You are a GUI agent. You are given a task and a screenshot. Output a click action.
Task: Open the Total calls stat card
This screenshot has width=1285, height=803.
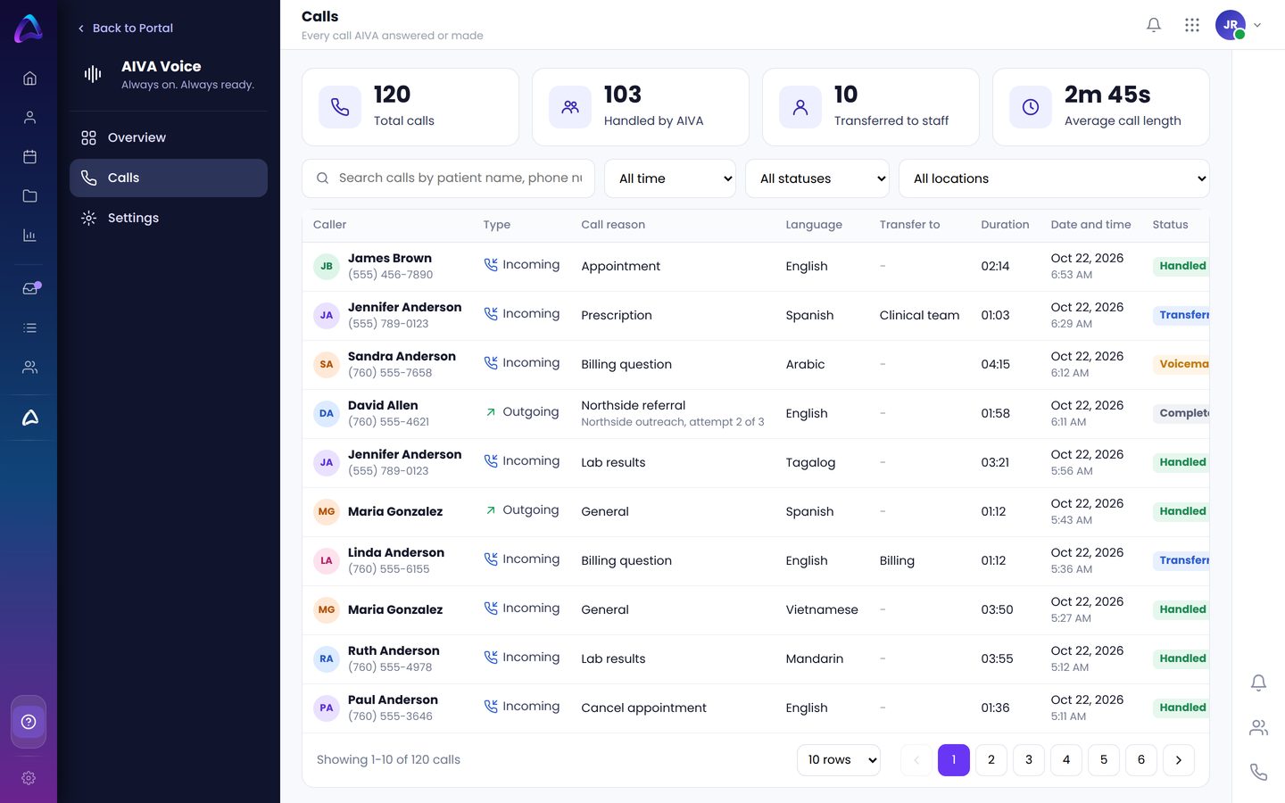[410, 107]
